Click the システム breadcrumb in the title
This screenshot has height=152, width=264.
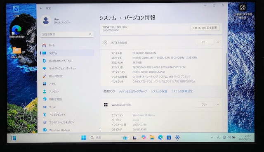pyautogui.click(x=108, y=18)
